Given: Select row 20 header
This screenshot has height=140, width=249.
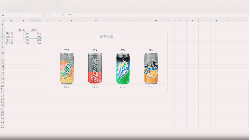Looking at the screenshot, I should (x=2, y=86).
